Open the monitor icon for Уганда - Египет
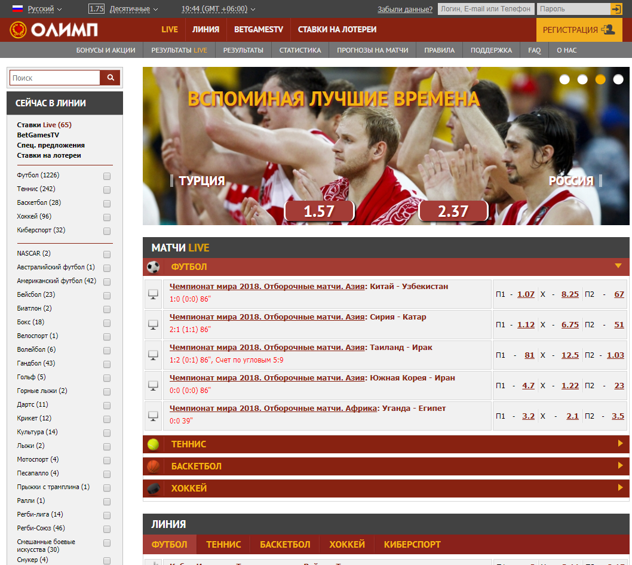The image size is (632, 565). [153, 416]
